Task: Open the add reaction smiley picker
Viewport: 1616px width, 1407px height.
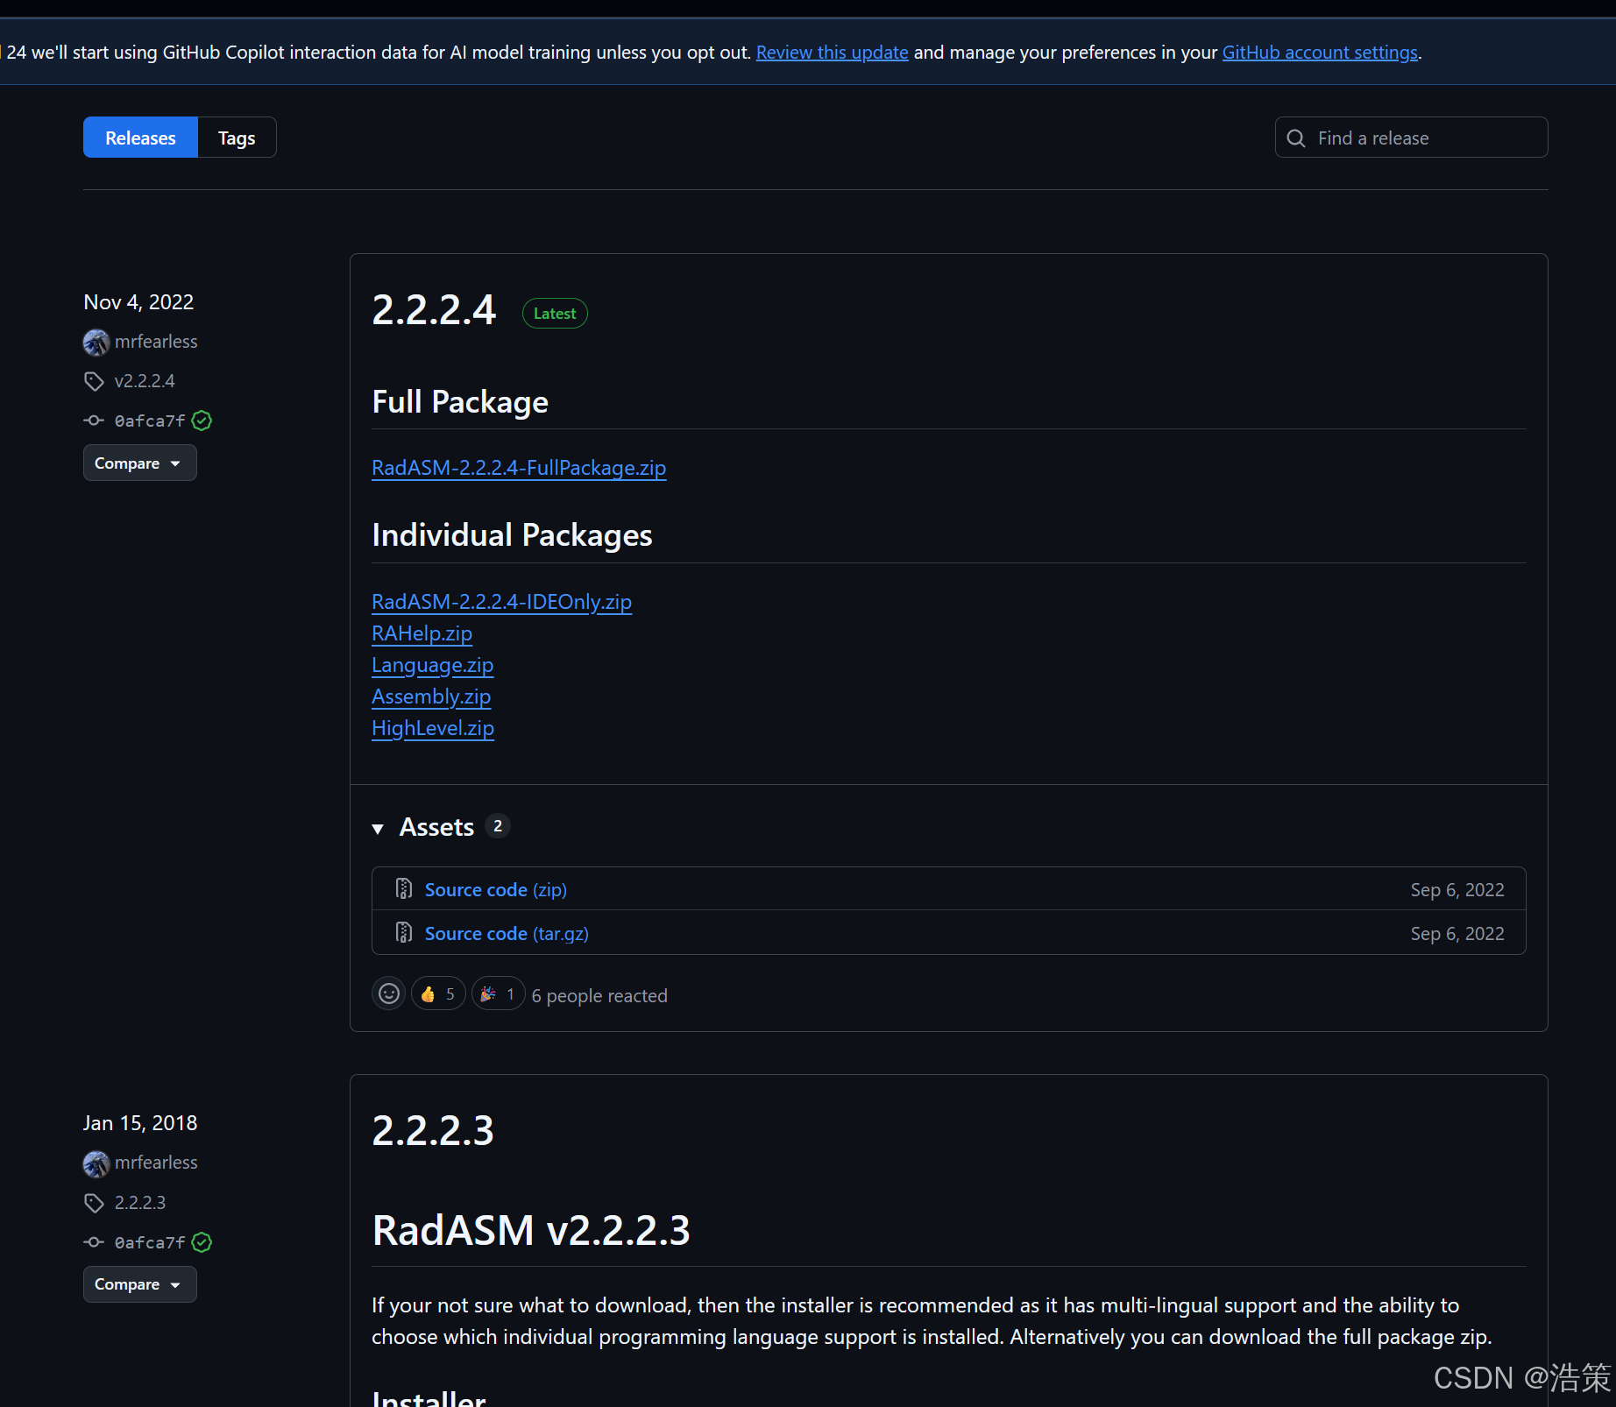Action: point(388,993)
